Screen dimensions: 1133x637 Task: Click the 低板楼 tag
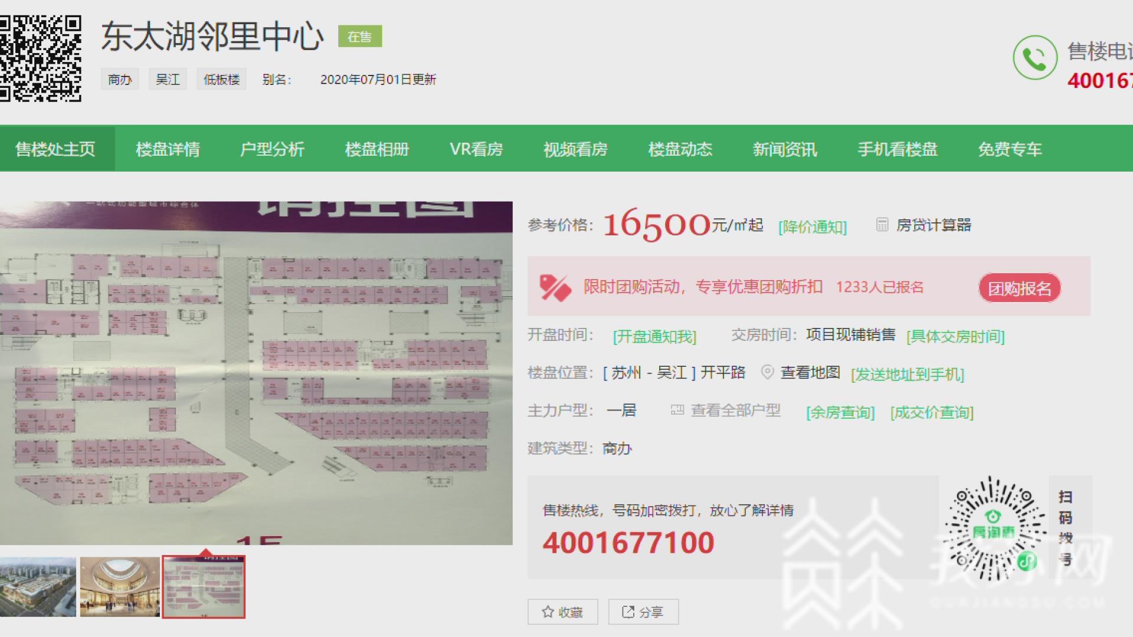(221, 79)
